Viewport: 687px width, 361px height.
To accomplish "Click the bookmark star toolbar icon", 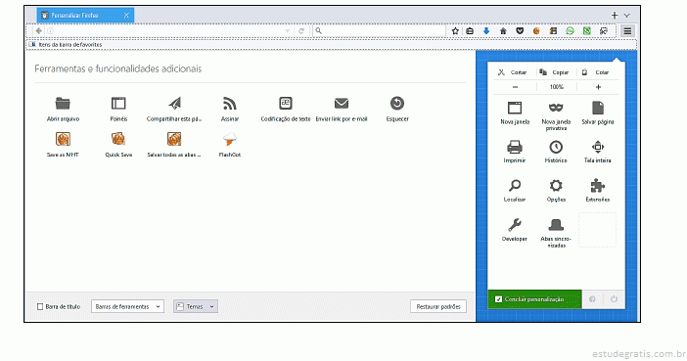I will coord(455,31).
